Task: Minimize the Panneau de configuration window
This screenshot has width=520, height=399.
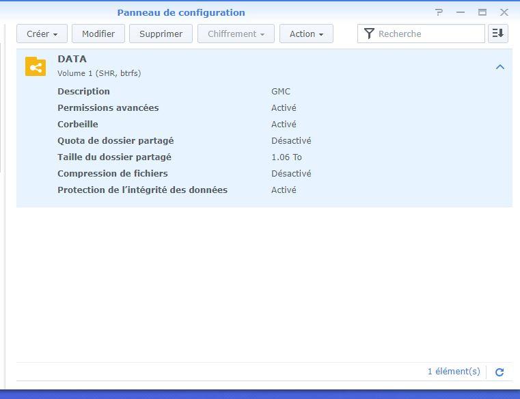Action: click(x=461, y=12)
